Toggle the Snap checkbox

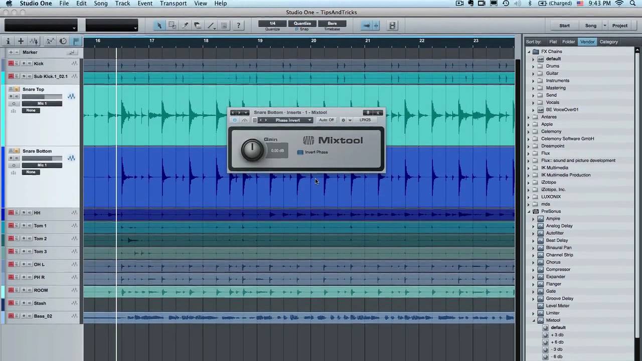297,29
